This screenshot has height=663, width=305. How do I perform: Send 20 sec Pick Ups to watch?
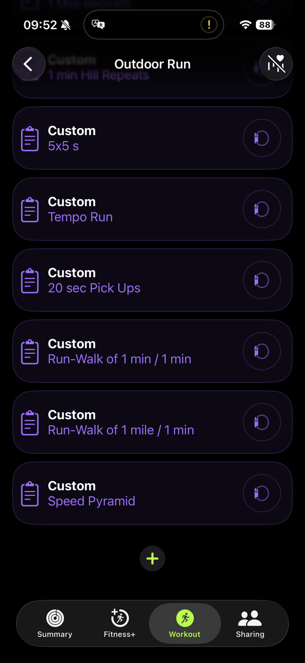pos(262,280)
